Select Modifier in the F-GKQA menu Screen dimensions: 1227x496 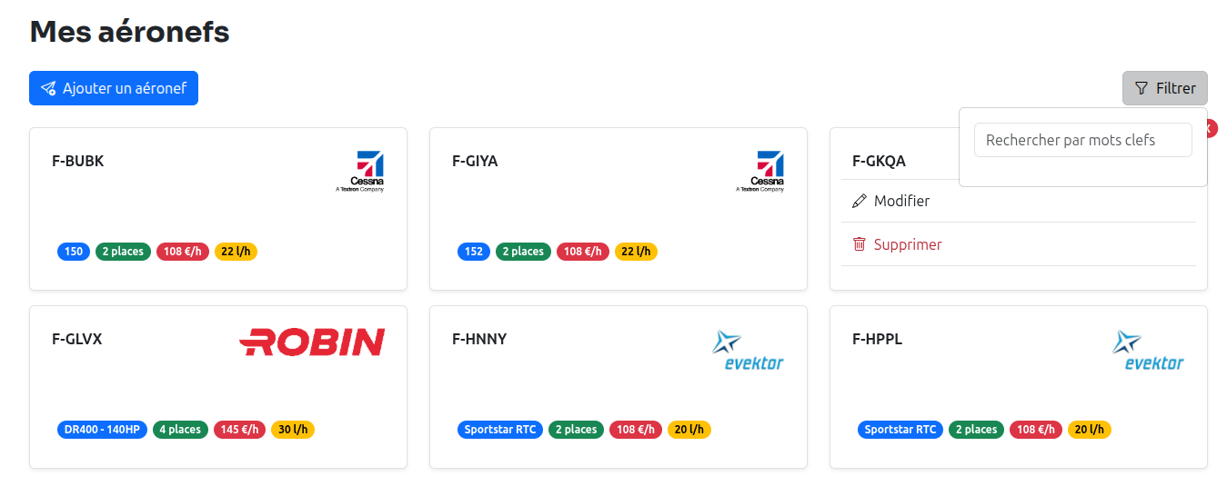click(901, 201)
